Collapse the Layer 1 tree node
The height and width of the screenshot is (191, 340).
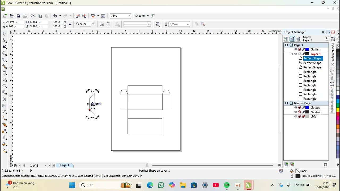click(x=291, y=54)
